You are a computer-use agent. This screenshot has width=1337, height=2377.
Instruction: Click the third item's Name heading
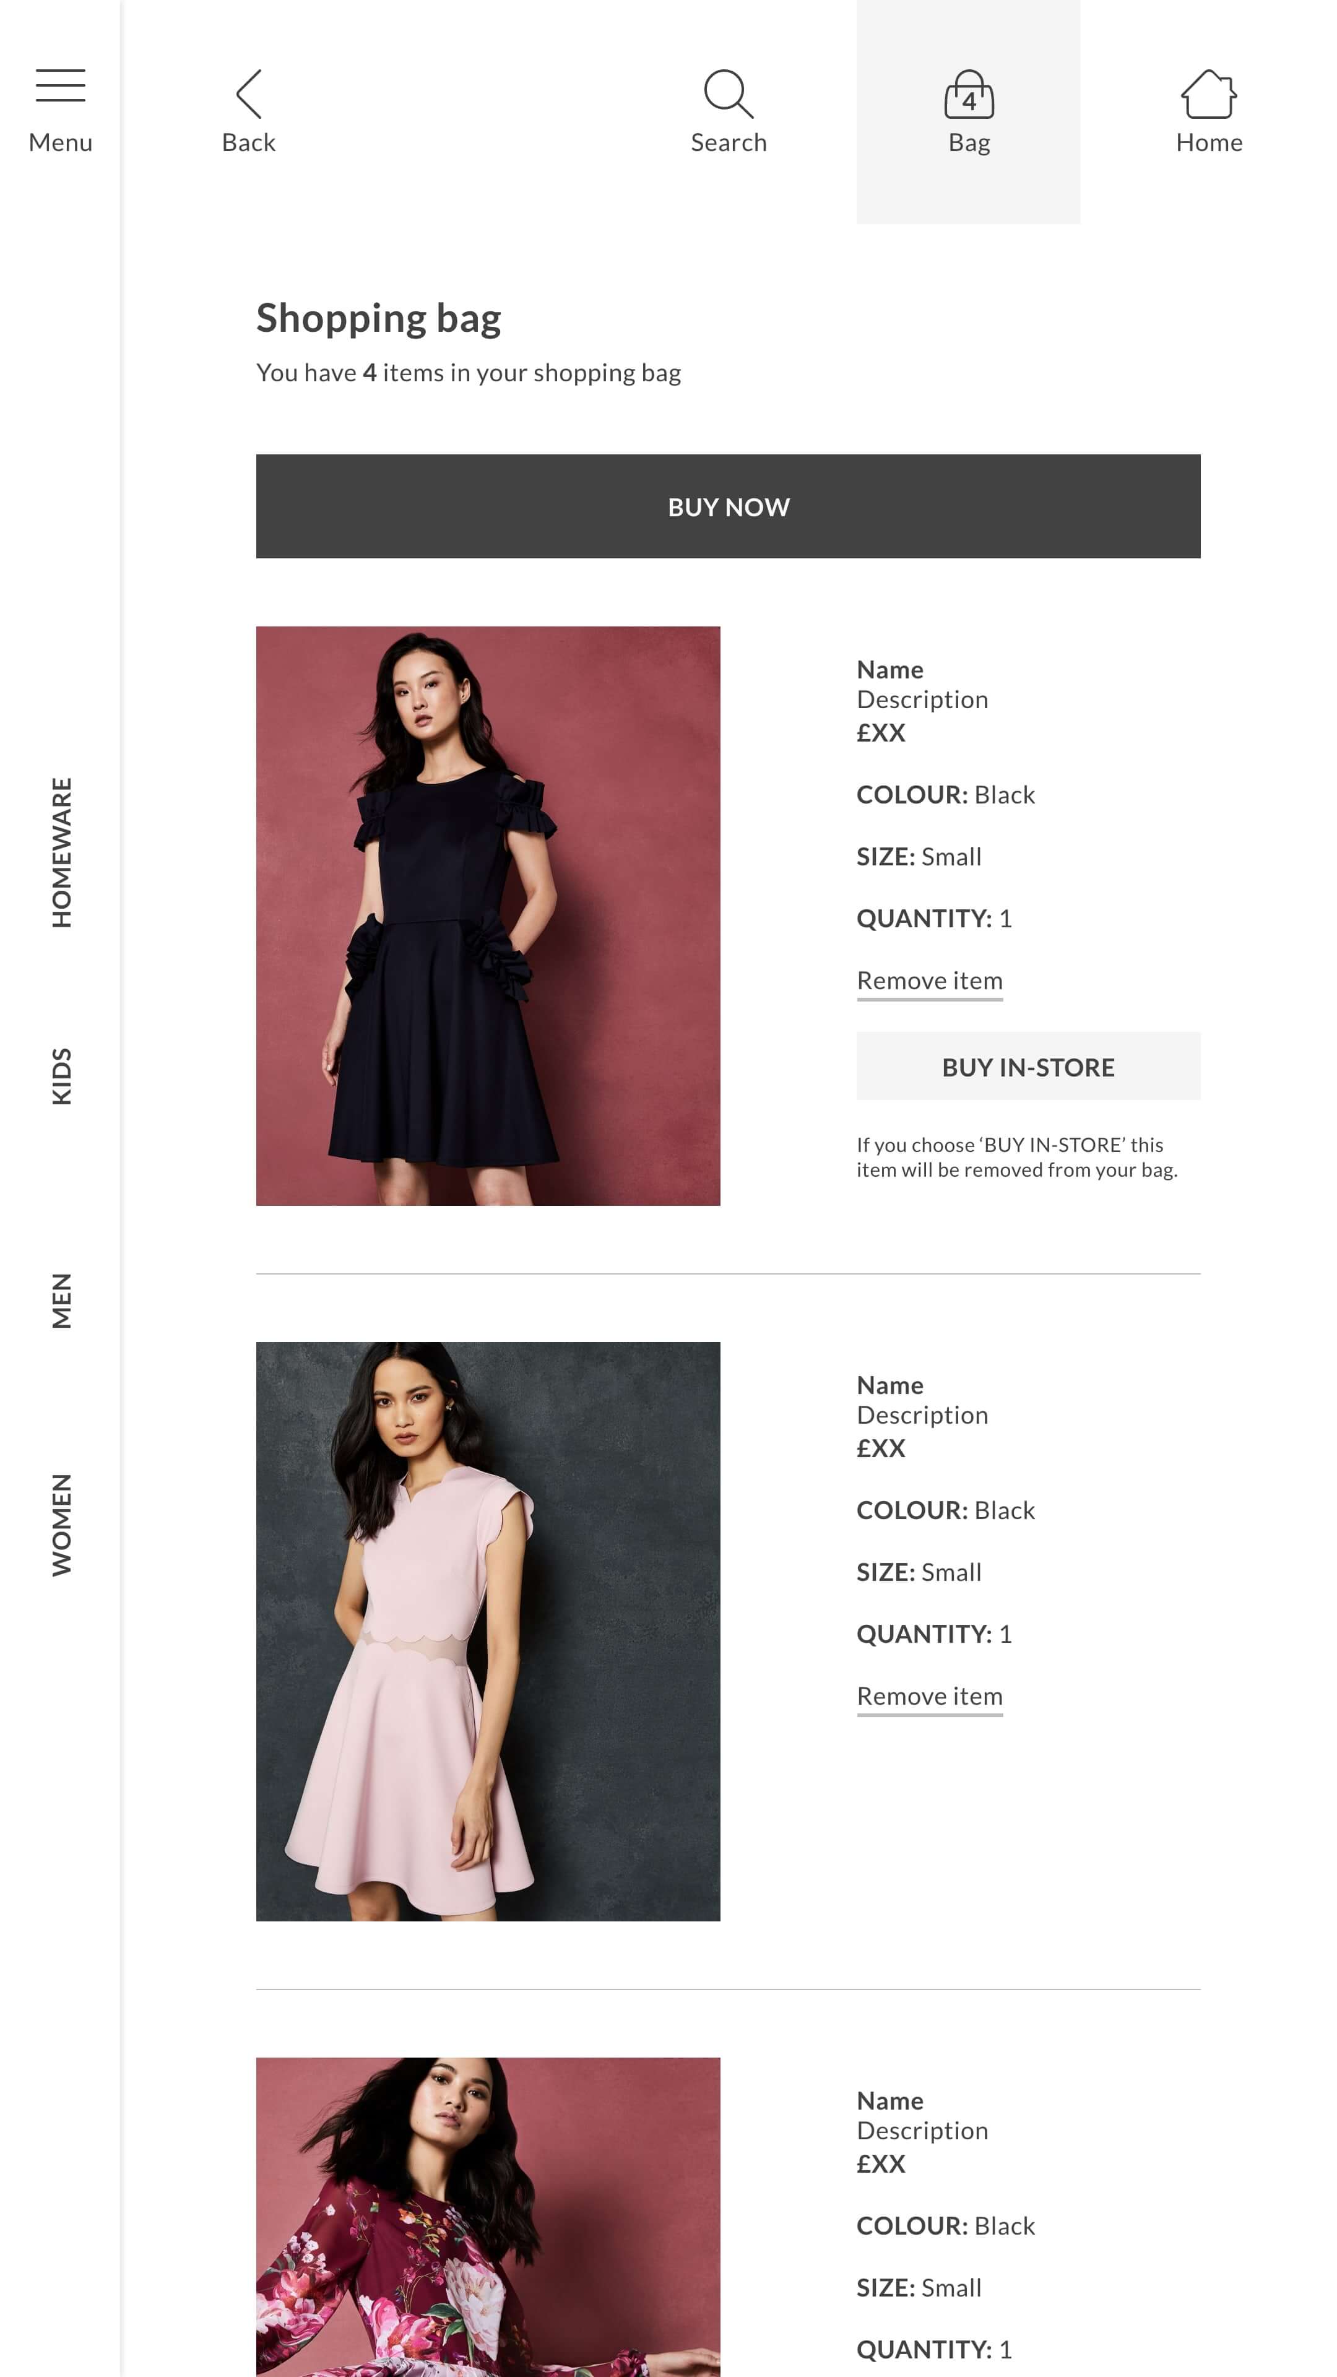(889, 2100)
